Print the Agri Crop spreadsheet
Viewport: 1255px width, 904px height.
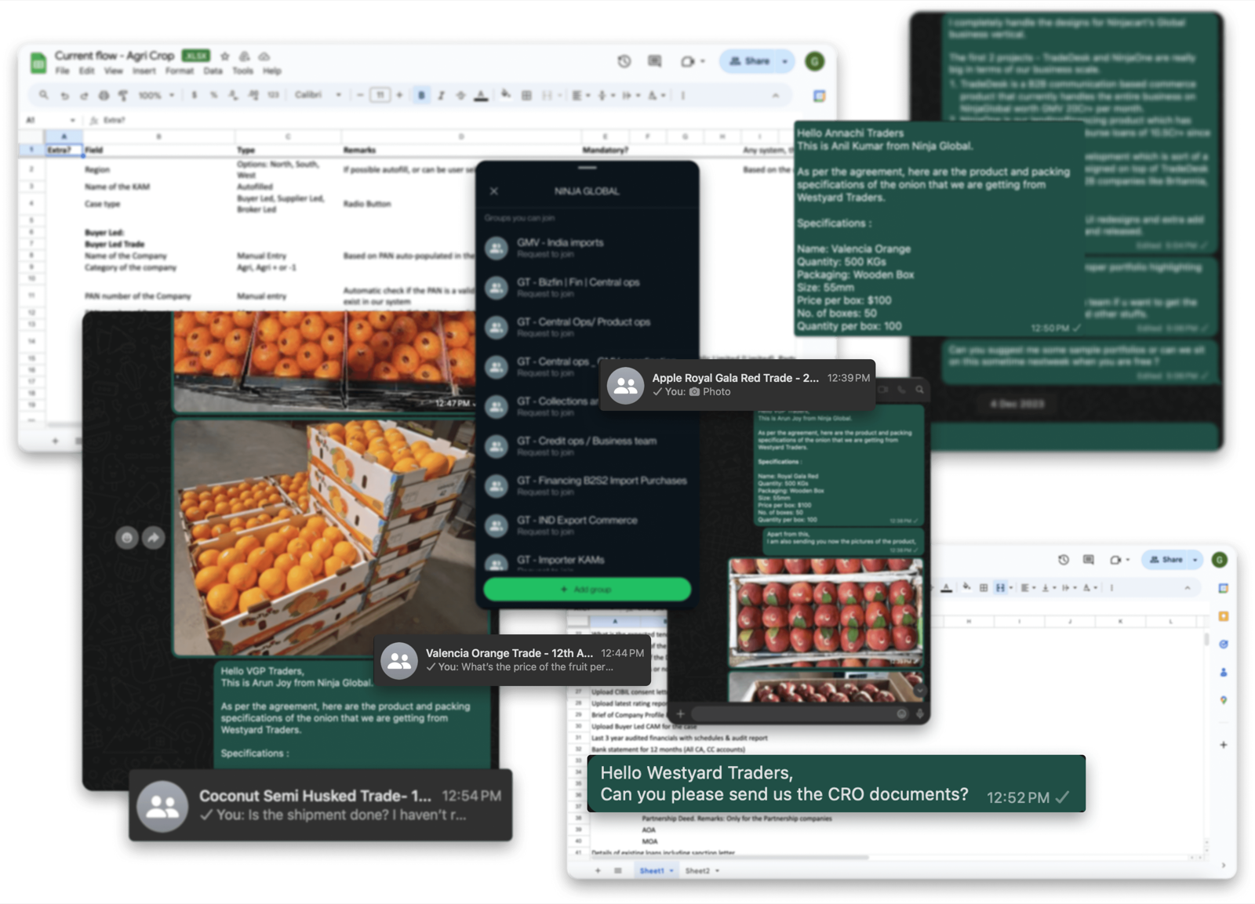pyautogui.click(x=104, y=96)
